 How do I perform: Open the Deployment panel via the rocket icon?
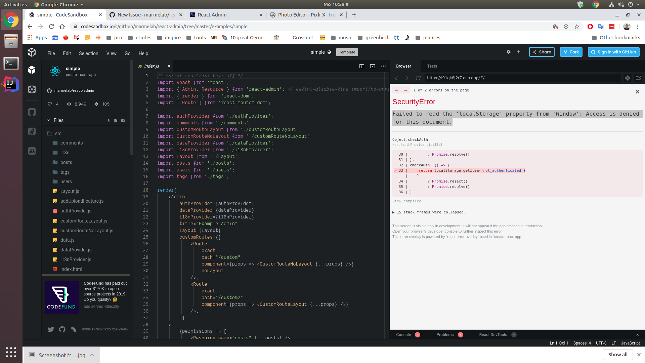pos(32,131)
